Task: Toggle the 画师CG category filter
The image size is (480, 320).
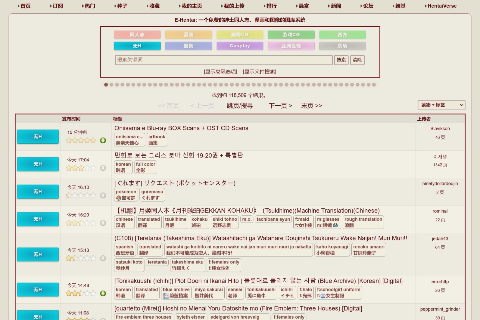Action: (240, 35)
